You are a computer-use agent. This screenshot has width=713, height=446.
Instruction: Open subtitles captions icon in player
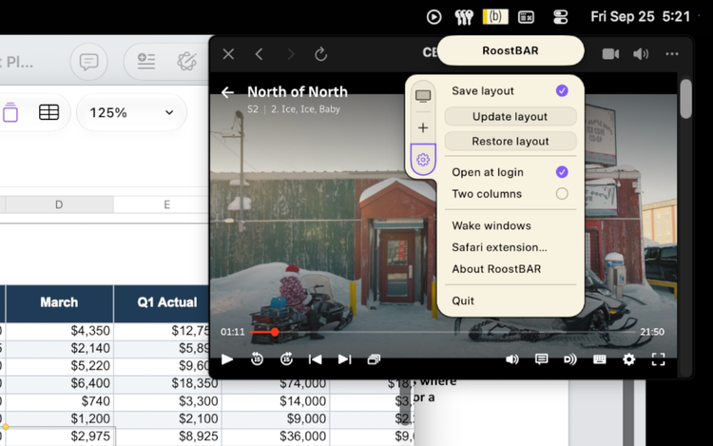coord(541,359)
